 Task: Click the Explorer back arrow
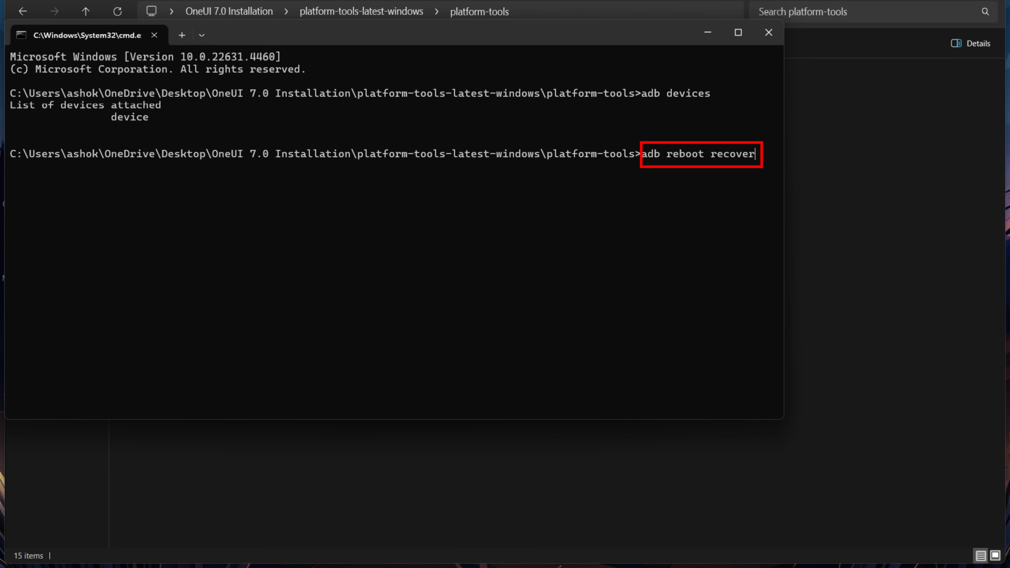[x=23, y=11]
